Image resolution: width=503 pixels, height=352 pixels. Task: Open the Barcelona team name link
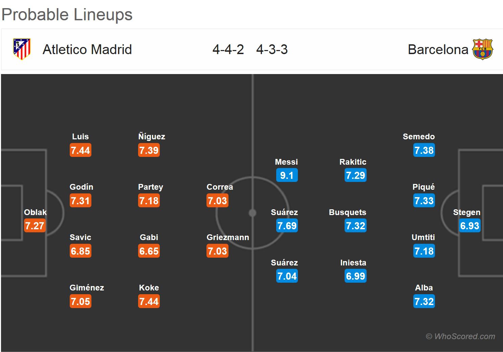[x=438, y=49]
